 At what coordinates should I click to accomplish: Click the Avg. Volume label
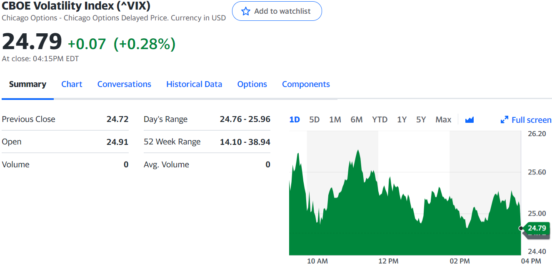[166, 164]
